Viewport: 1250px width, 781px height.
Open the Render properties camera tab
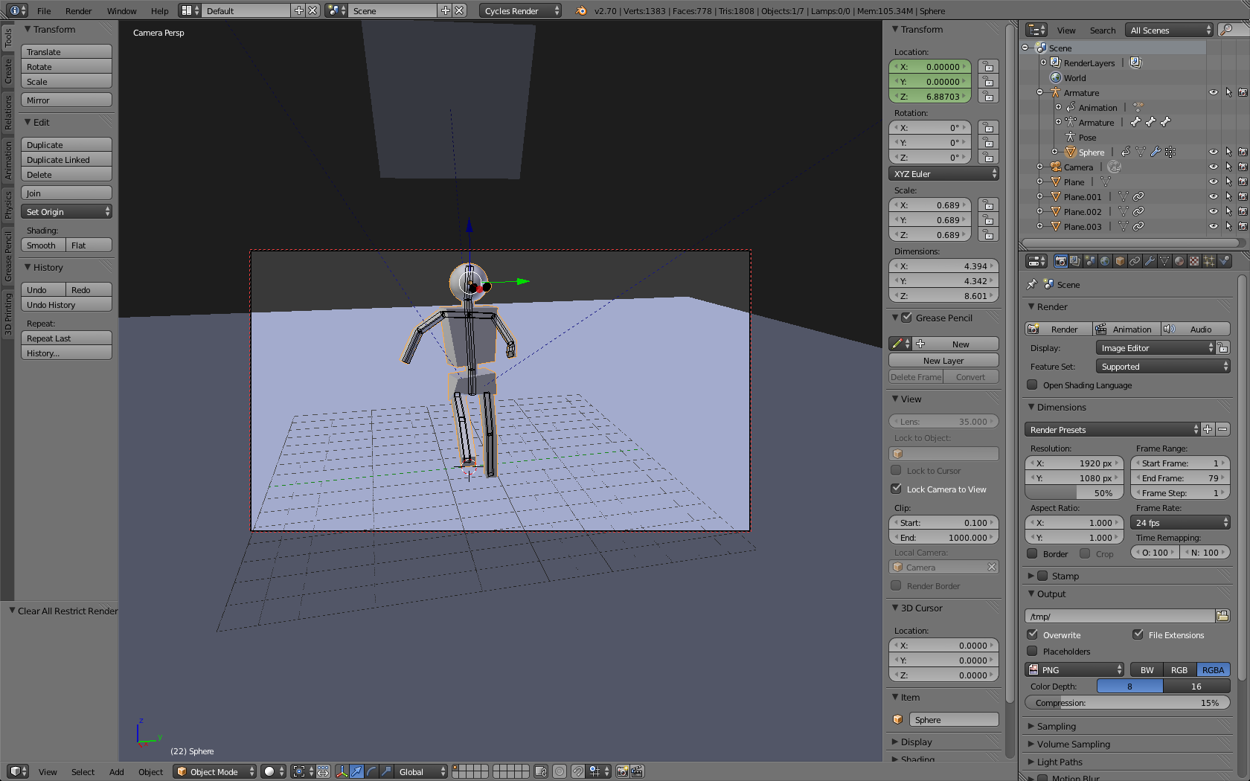[1060, 261]
